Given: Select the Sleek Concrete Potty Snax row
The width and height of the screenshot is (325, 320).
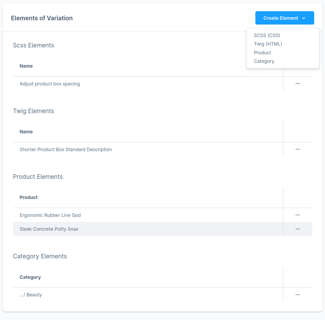Looking at the screenshot, I should [162, 229].
